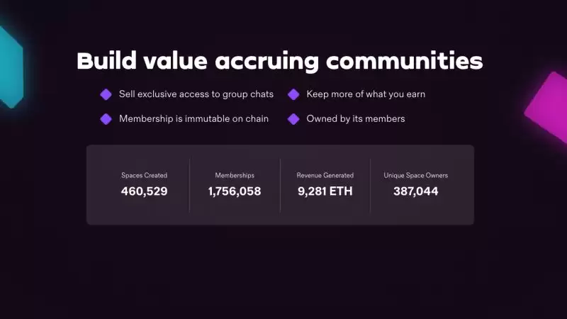This screenshot has width=567, height=319.
Task: Click the divider between Memberships and Revenue Generated
Action: click(280, 185)
